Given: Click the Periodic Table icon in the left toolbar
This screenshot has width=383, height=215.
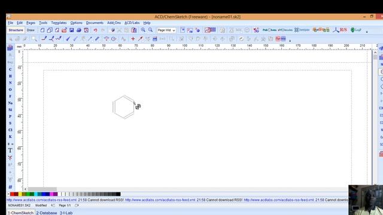Looking at the screenshot, I should (10, 48).
